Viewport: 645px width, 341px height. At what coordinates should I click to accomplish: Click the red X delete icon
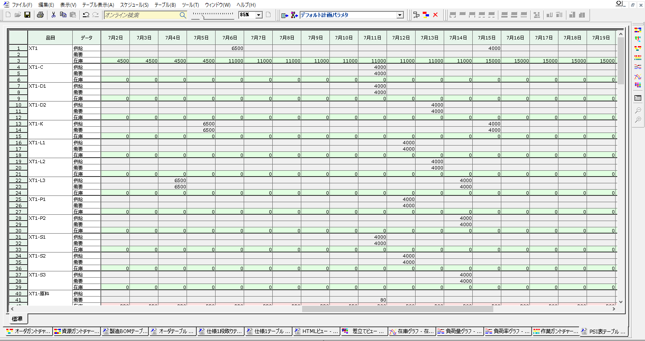435,15
